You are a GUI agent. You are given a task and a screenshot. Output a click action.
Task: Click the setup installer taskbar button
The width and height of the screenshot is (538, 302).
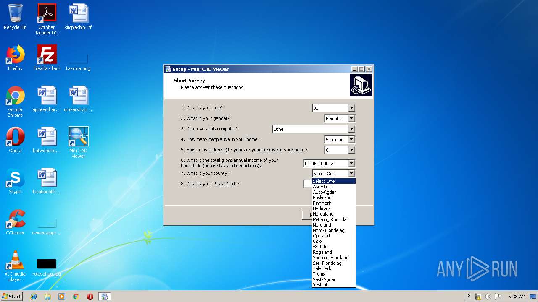[x=105, y=297]
